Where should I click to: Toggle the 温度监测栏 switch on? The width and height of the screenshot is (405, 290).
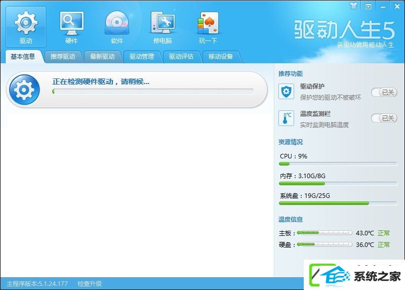point(384,118)
